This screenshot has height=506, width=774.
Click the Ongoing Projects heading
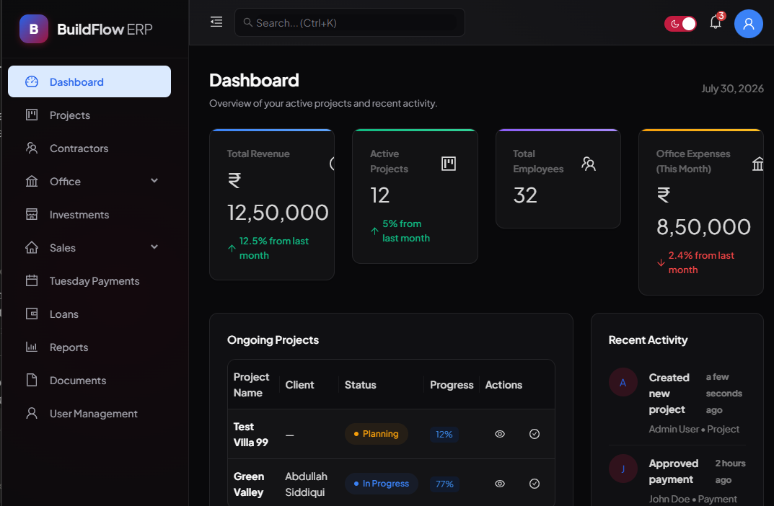pos(273,339)
